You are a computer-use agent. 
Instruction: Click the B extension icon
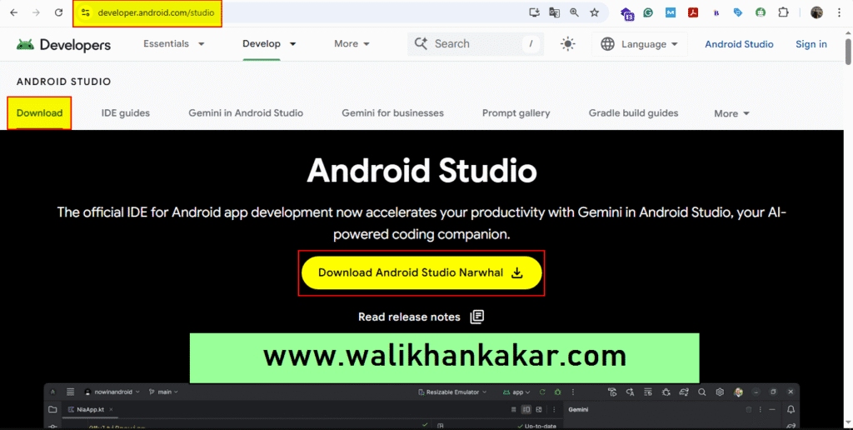(x=716, y=12)
